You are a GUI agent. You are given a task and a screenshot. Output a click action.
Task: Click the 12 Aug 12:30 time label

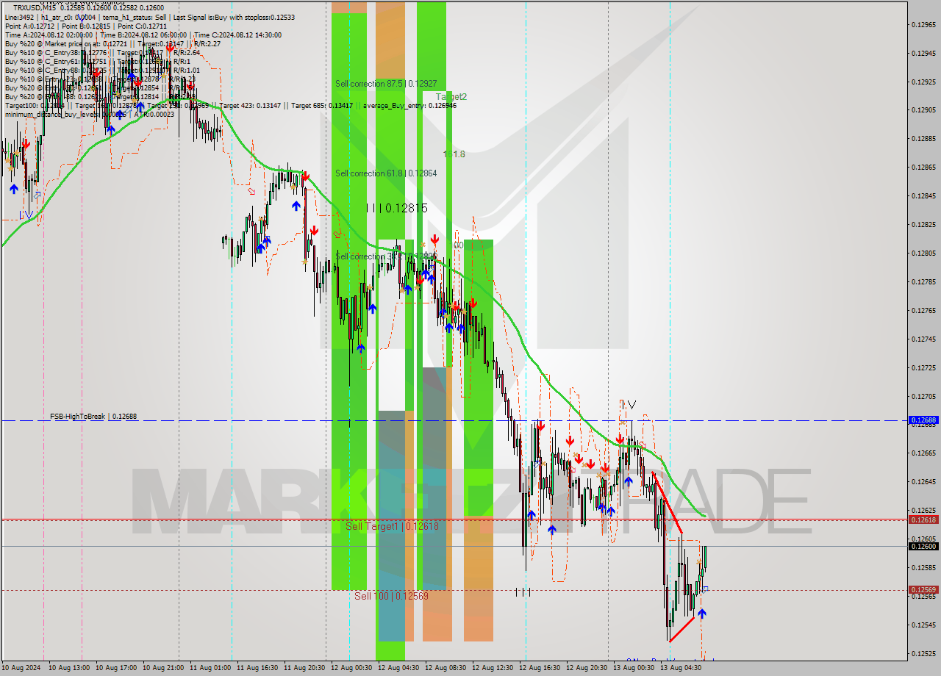tap(493, 668)
